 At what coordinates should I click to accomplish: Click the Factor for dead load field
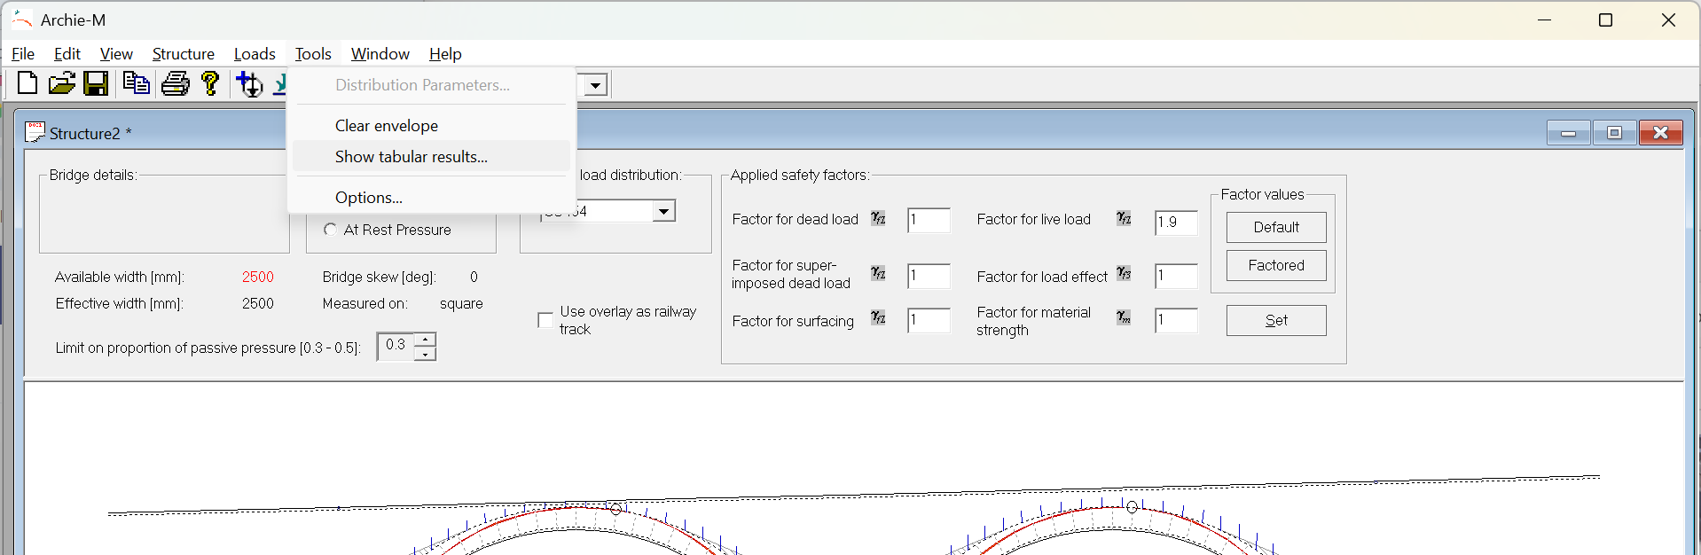coord(929,220)
